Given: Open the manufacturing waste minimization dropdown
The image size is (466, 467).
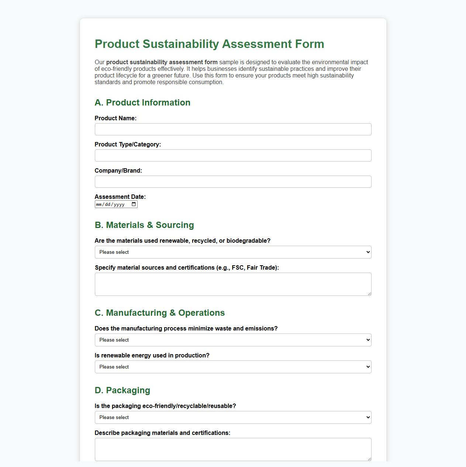Looking at the screenshot, I should pyautogui.click(x=233, y=340).
